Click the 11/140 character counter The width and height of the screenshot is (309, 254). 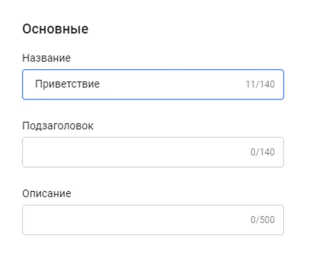tap(260, 84)
